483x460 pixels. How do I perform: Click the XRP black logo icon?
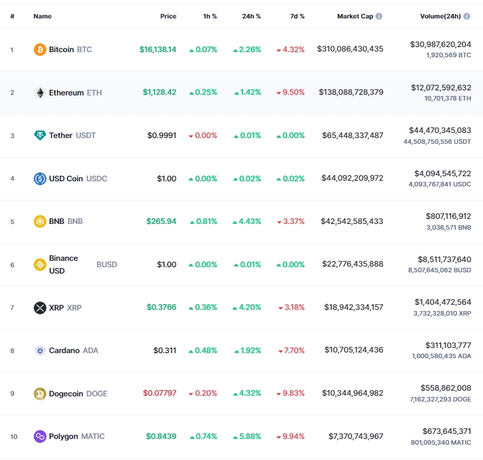click(x=39, y=307)
